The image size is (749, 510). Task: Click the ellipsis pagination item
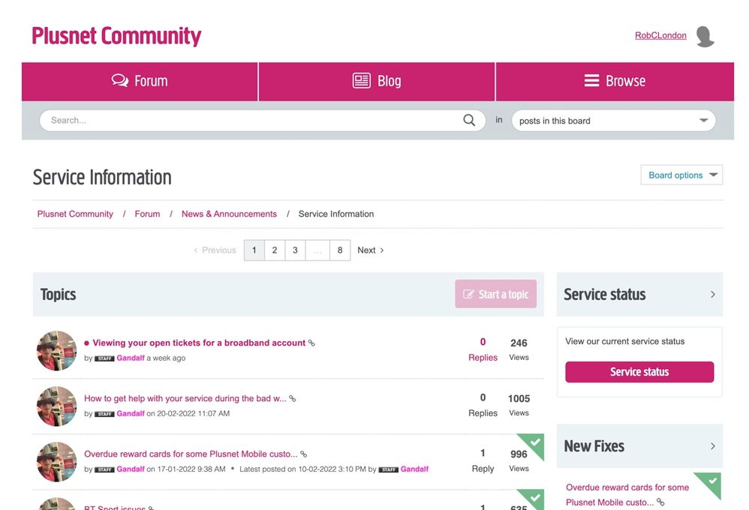pyautogui.click(x=317, y=250)
